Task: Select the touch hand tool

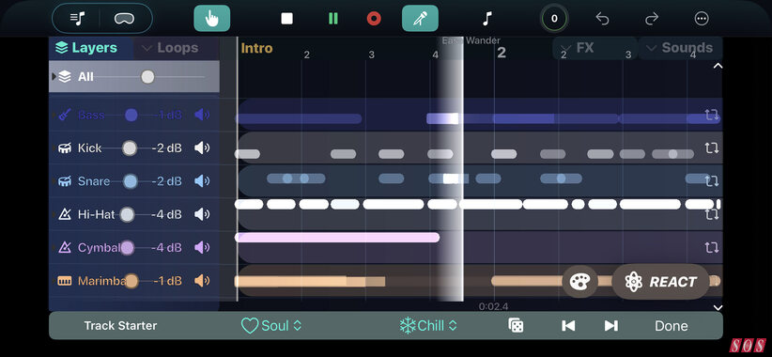Action: point(211,19)
